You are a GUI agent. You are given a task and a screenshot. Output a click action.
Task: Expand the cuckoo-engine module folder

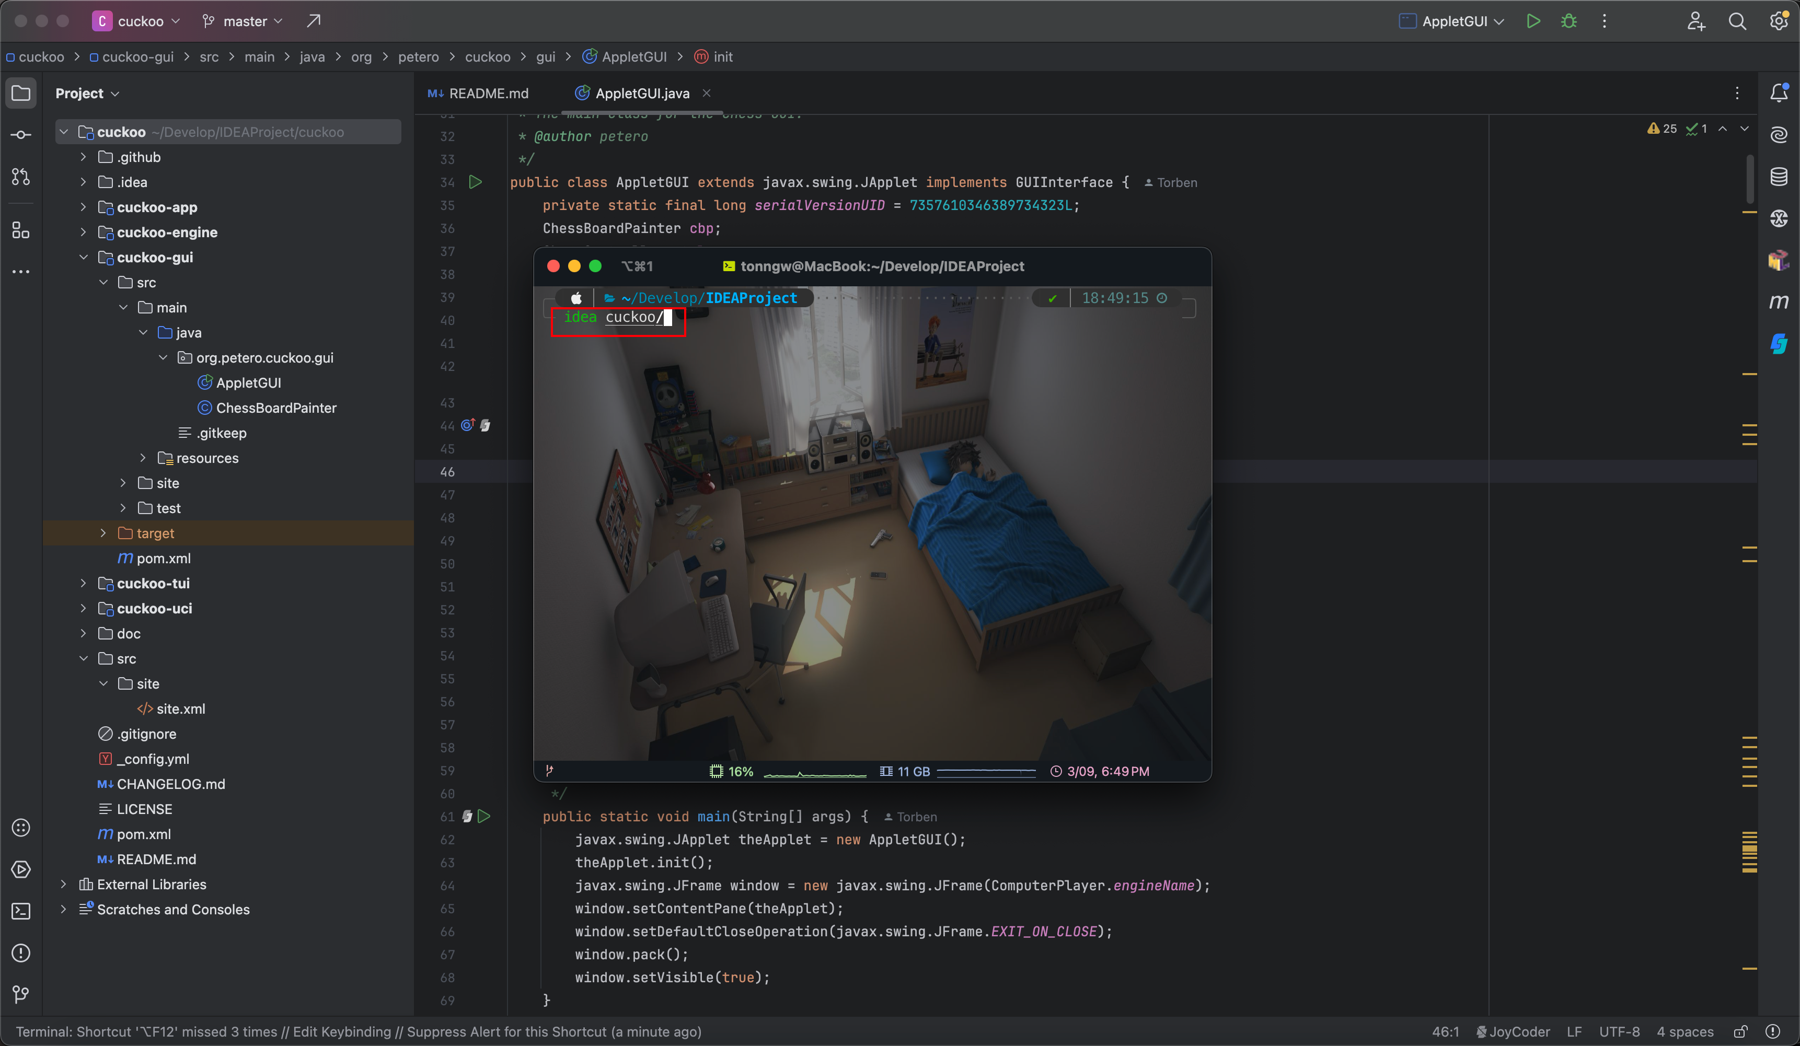click(84, 232)
